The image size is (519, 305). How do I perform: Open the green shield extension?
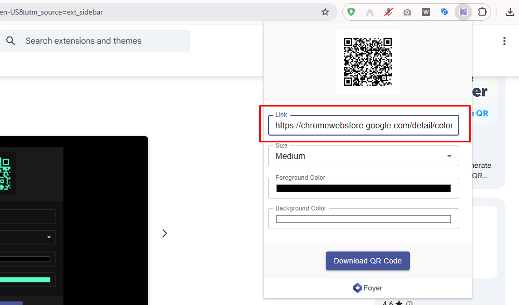351,12
